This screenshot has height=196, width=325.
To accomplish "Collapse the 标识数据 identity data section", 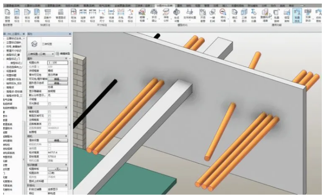I will [66, 165].
